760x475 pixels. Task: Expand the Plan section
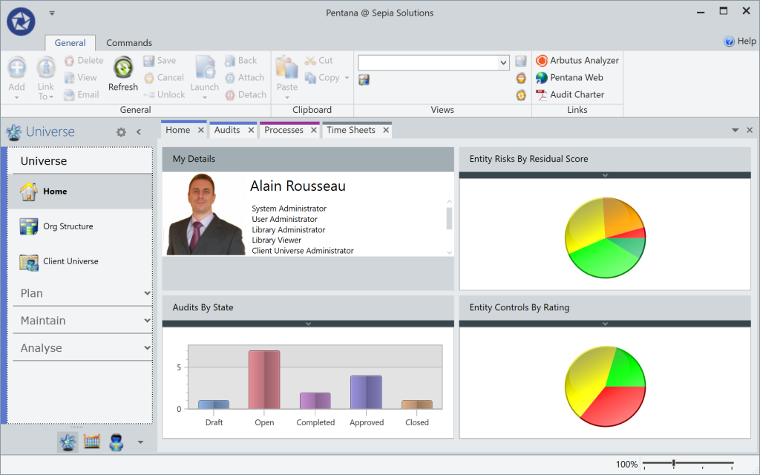point(147,293)
